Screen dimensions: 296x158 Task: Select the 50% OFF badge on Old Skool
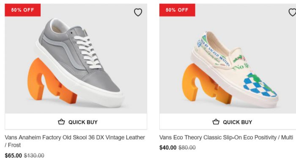tap(23, 10)
